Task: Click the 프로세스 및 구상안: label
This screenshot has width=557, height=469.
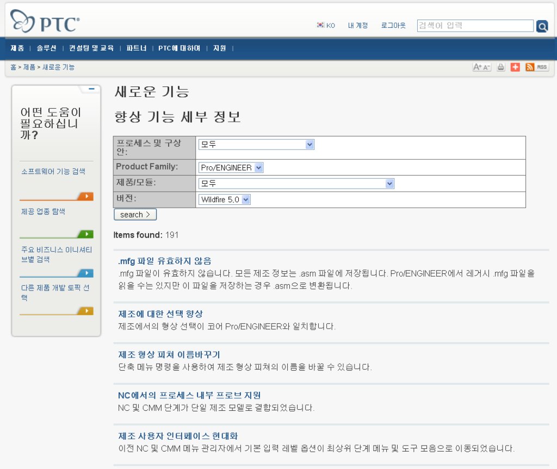Action: 148,147
